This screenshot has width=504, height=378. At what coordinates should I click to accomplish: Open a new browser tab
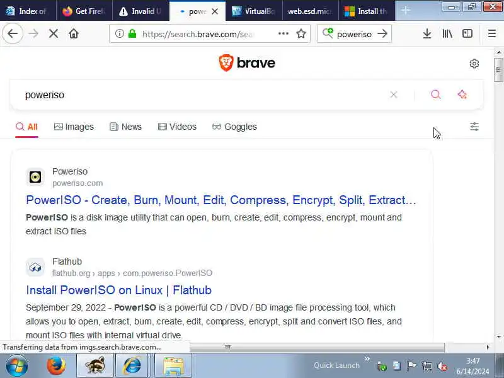click(x=406, y=11)
